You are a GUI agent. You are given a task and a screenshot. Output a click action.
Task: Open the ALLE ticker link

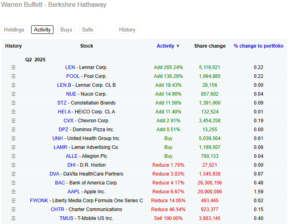pyautogui.click(x=72, y=156)
